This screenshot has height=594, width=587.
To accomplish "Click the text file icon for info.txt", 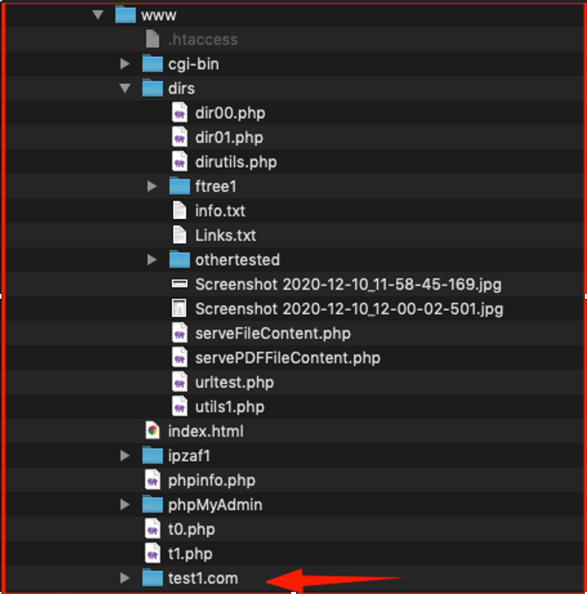I will [179, 211].
